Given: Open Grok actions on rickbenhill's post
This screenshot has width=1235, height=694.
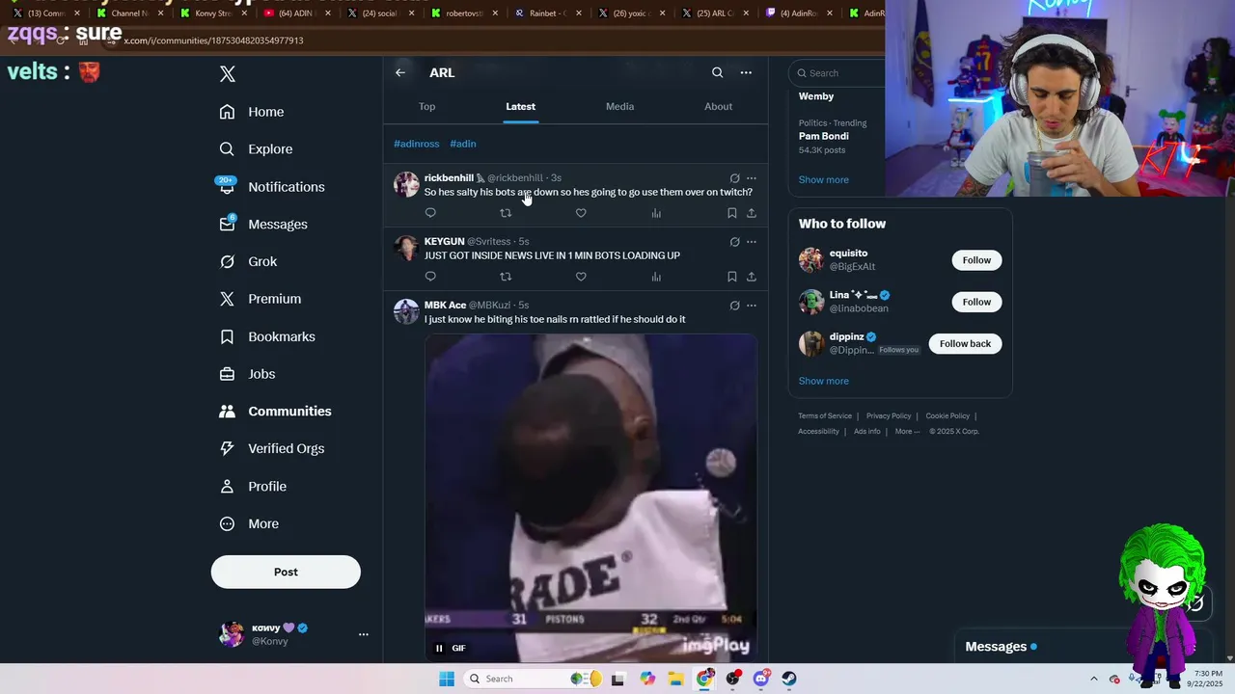Looking at the screenshot, I should click(x=735, y=178).
